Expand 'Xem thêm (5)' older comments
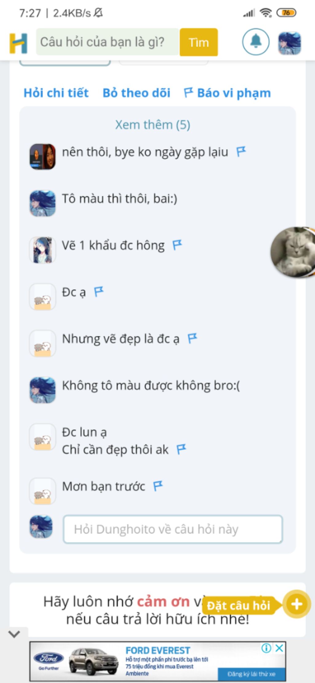 tap(153, 125)
